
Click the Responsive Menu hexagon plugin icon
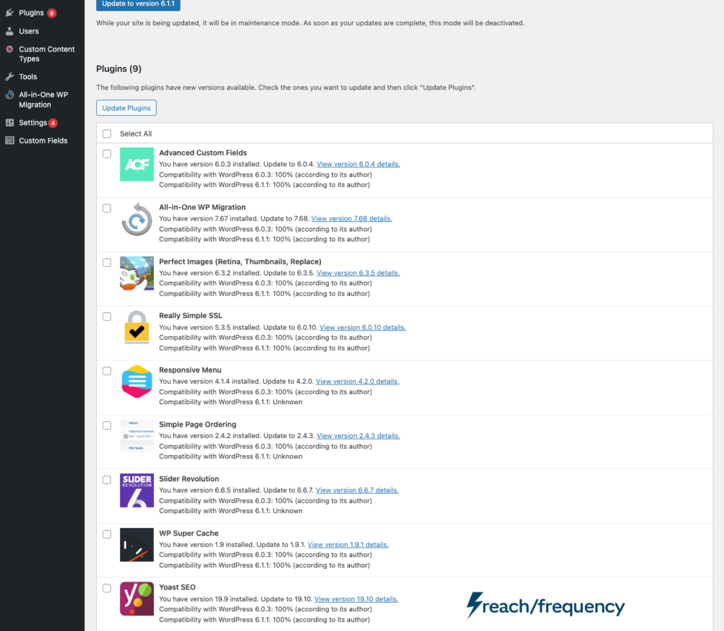136,382
